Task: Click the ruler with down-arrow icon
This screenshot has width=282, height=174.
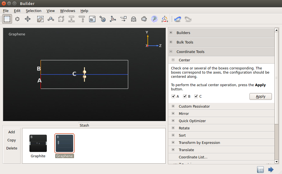Action: coord(82,19)
